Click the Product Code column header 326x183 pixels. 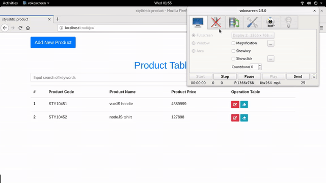click(x=61, y=92)
